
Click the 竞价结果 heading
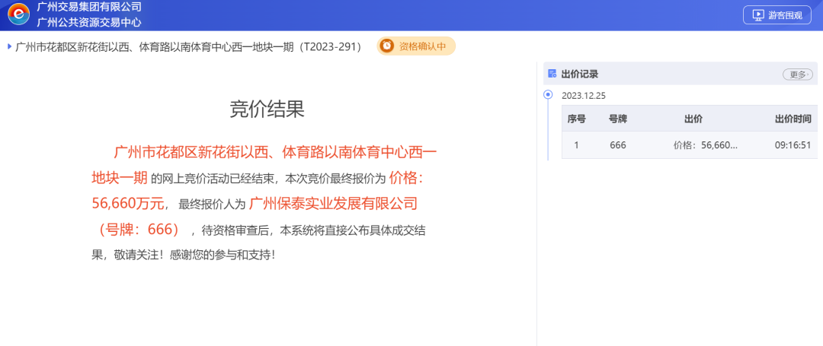[x=267, y=110]
